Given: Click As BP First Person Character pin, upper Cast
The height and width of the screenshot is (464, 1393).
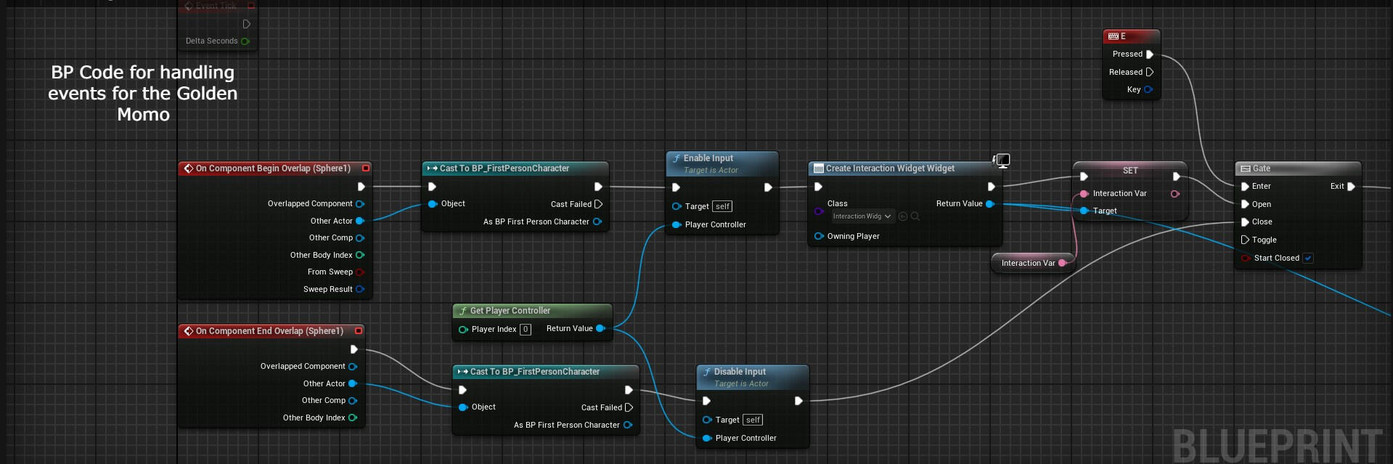Looking at the screenshot, I should coord(597,221).
